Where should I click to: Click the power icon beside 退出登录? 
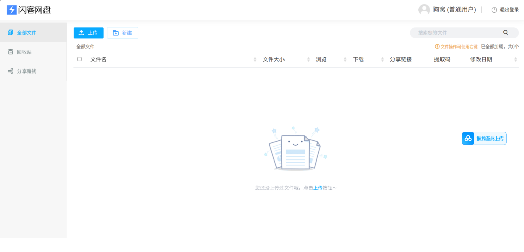click(x=494, y=10)
